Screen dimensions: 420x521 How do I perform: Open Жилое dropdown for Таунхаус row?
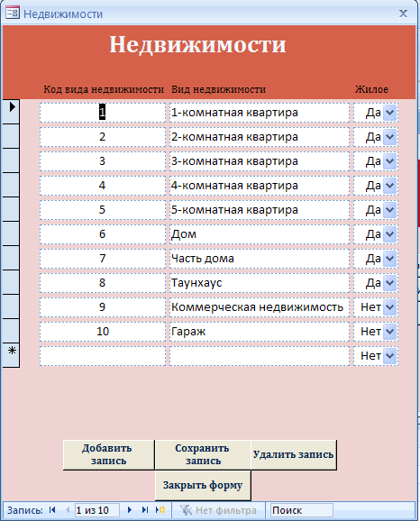coord(389,283)
